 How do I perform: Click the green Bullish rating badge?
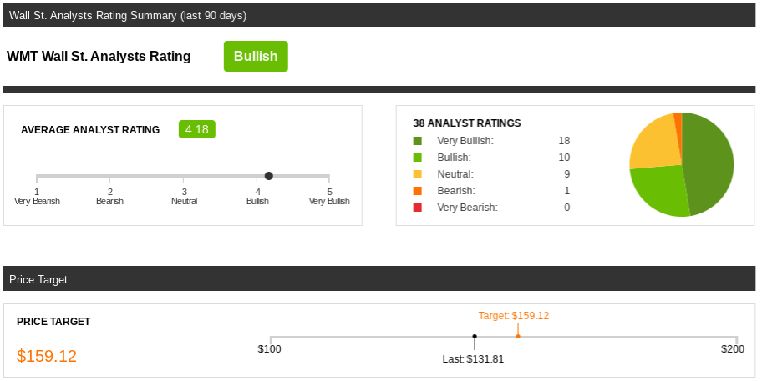pos(256,57)
